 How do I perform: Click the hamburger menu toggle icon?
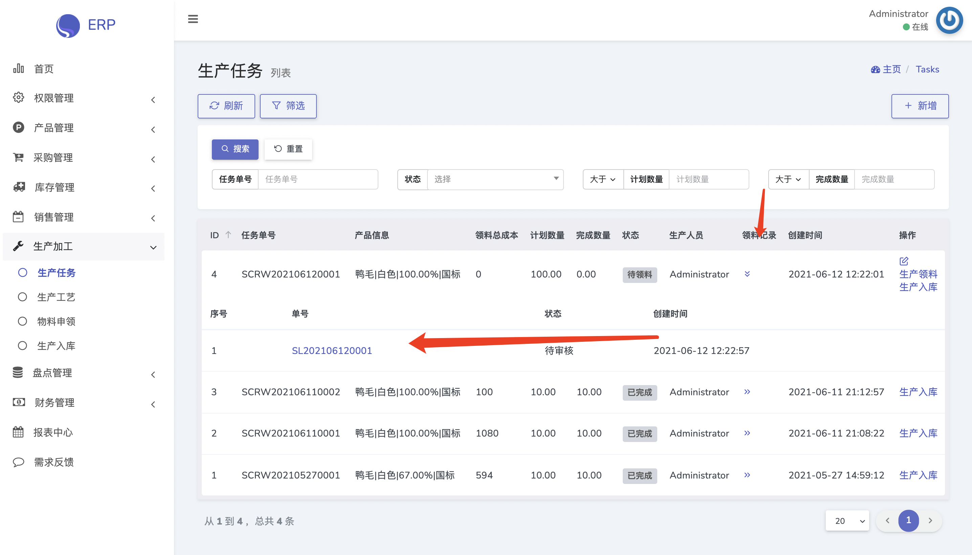[193, 19]
